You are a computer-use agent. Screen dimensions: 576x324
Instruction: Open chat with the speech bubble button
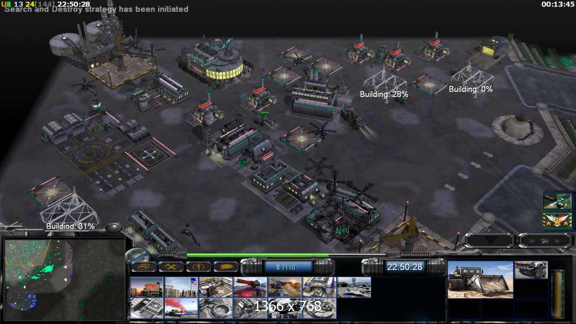(225, 267)
